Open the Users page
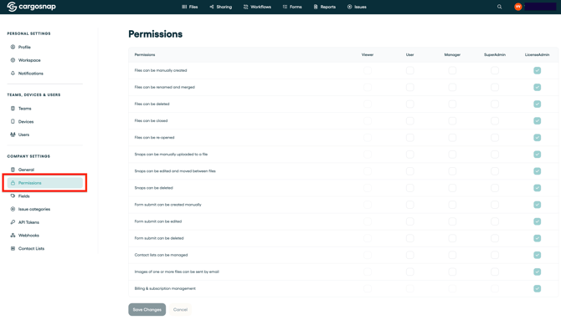The image size is (561, 325). point(23,135)
